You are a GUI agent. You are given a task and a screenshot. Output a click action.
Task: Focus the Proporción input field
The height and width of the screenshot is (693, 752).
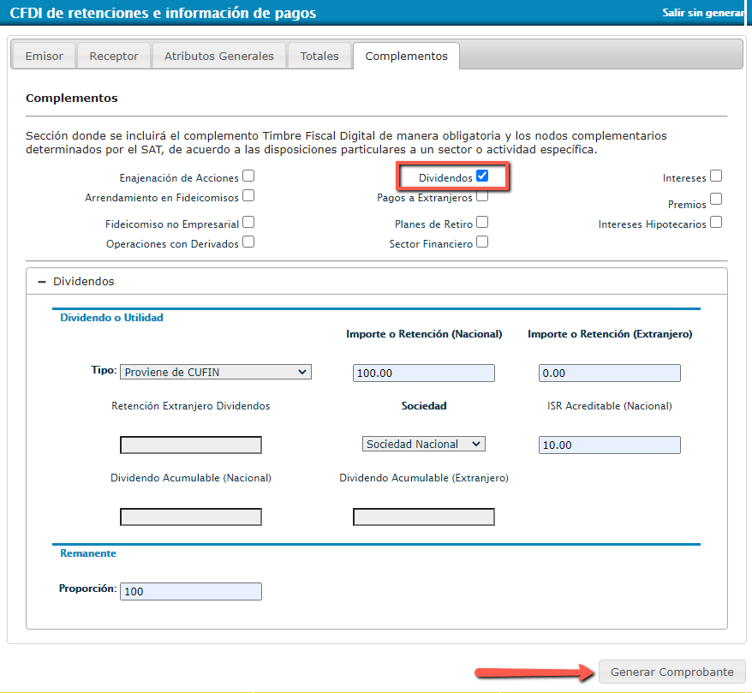tap(191, 592)
